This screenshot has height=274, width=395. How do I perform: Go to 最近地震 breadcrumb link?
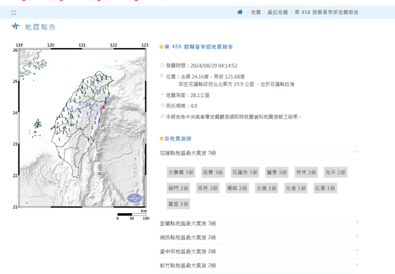coord(277,12)
